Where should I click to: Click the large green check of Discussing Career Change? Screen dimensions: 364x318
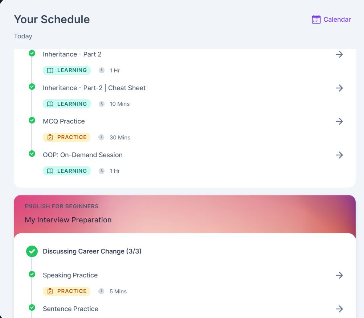[32, 251]
